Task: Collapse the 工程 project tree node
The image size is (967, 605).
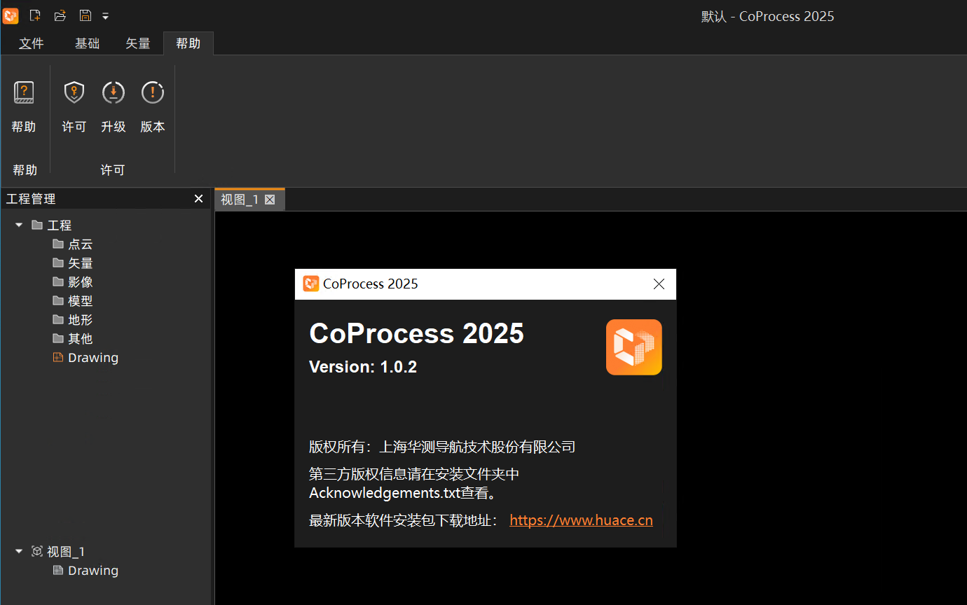Action: coord(18,225)
